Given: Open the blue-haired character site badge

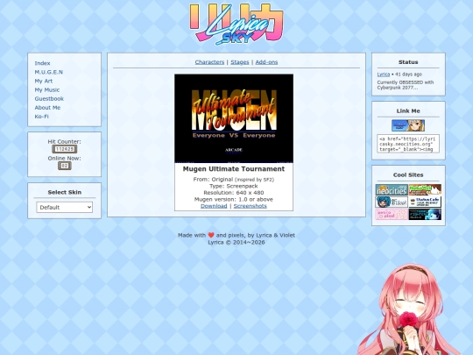Looking at the screenshot, I should pos(392,202).
